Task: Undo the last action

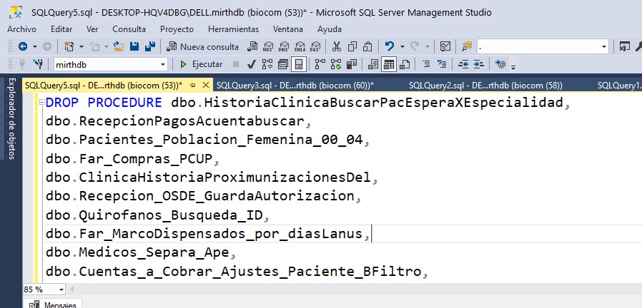Action: point(390,46)
